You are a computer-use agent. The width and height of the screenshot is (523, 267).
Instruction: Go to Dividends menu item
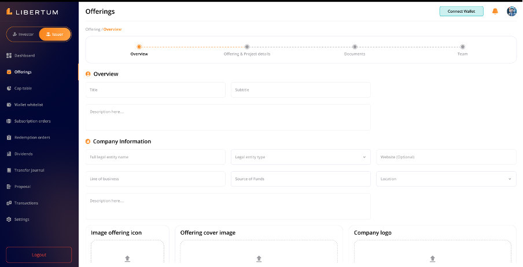[x=23, y=154]
